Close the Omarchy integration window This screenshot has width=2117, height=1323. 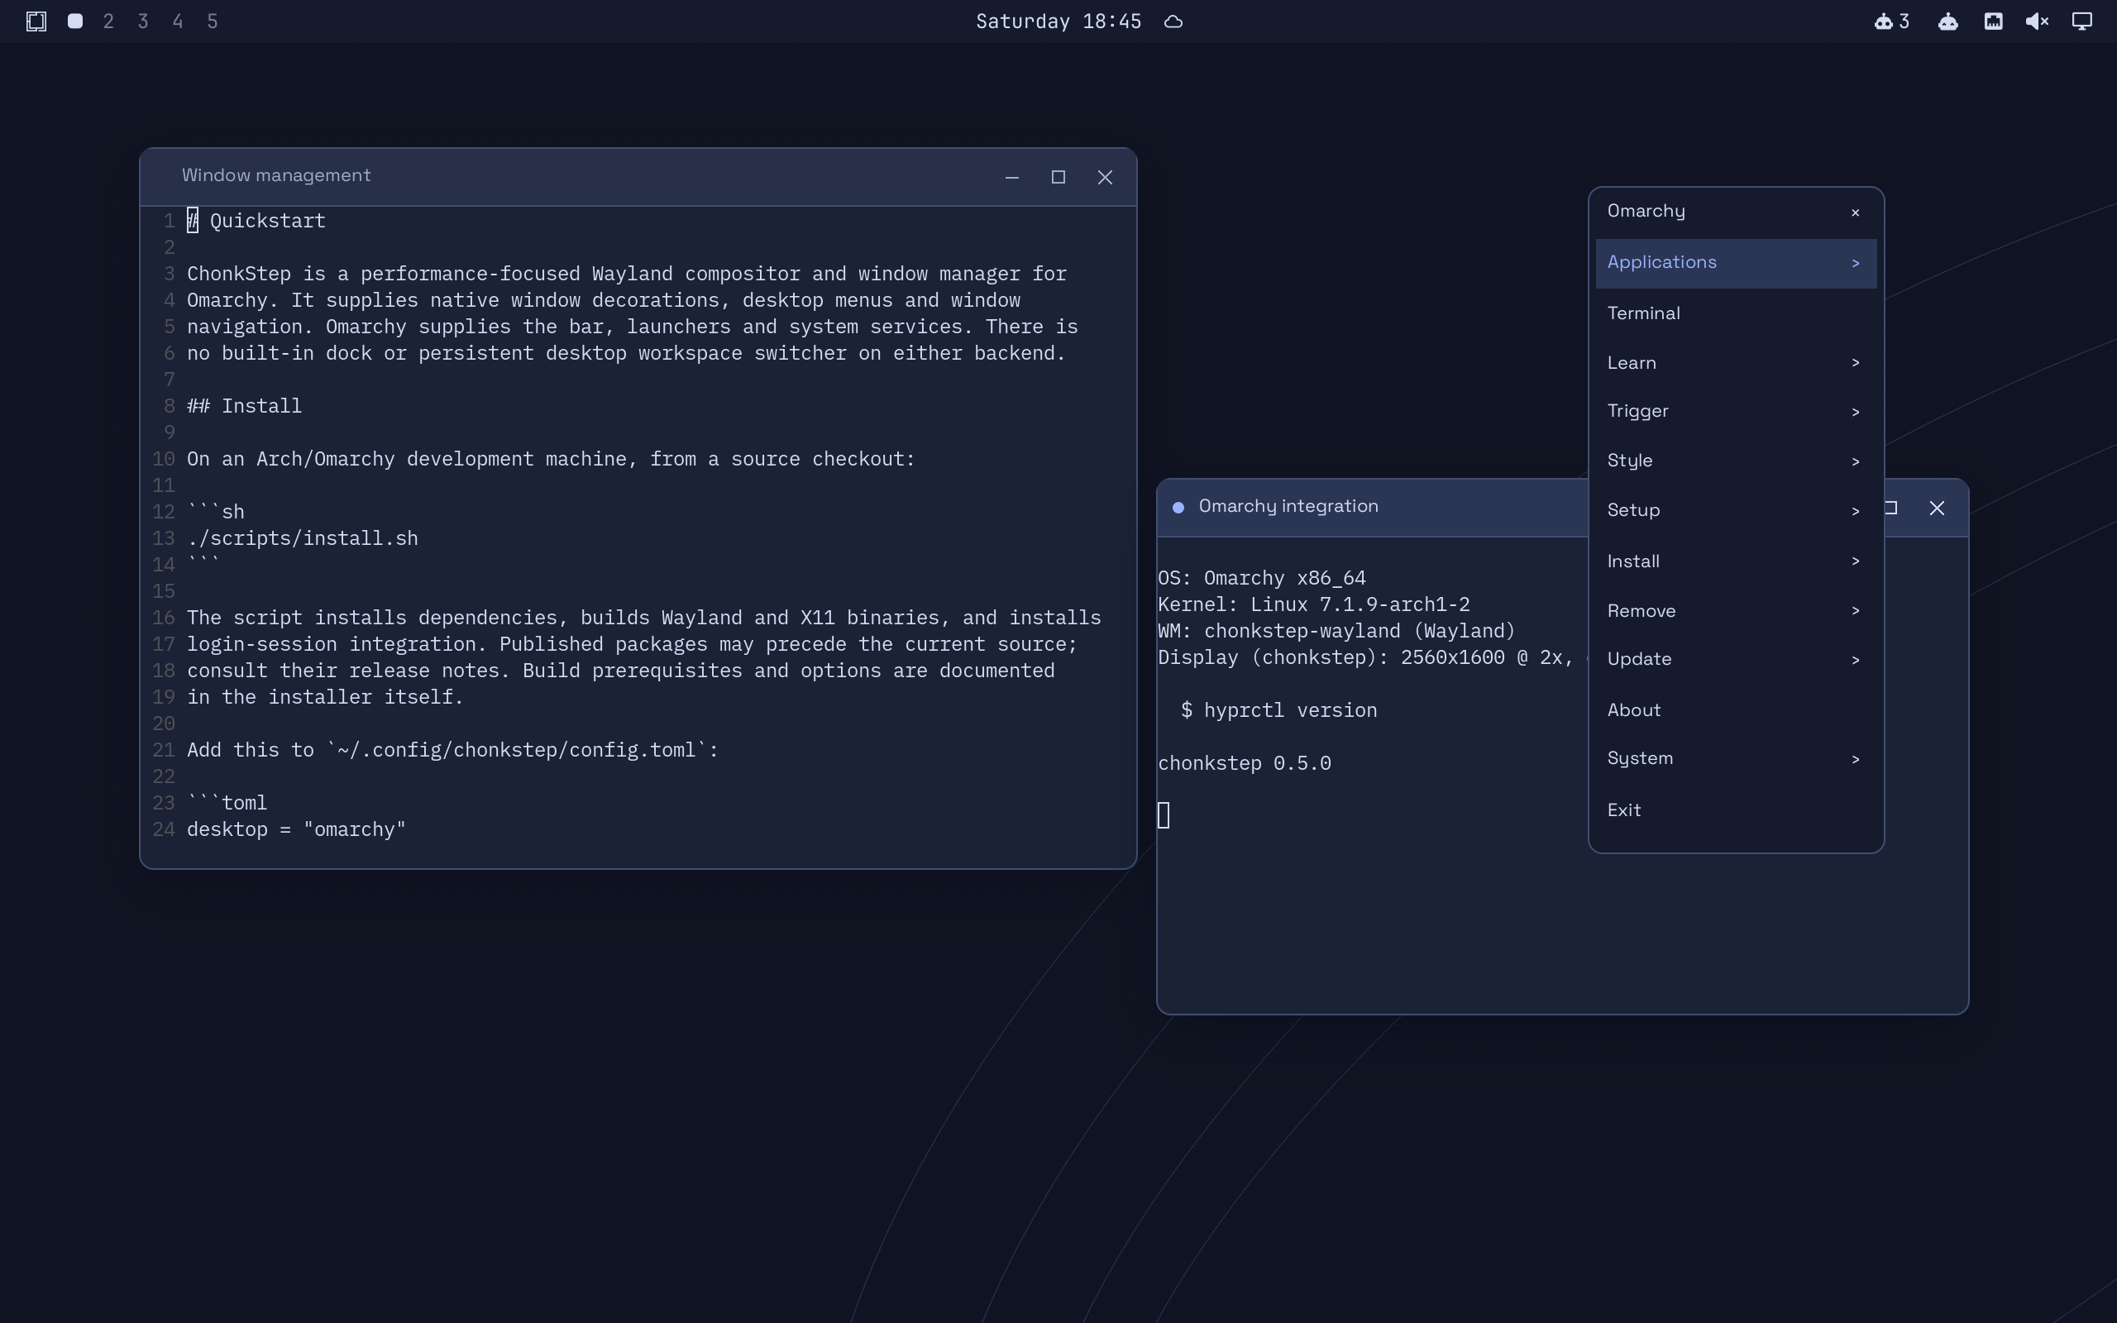pos(1937,509)
